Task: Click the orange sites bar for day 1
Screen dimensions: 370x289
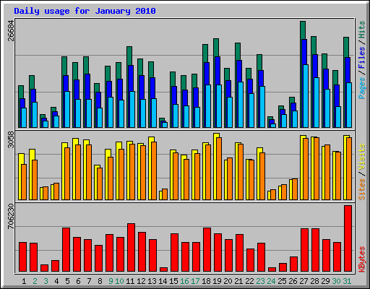Action: pyautogui.click(x=24, y=182)
